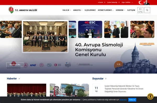Open the main seated officials slide image
The image size is (157, 103).
coord(45,37)
